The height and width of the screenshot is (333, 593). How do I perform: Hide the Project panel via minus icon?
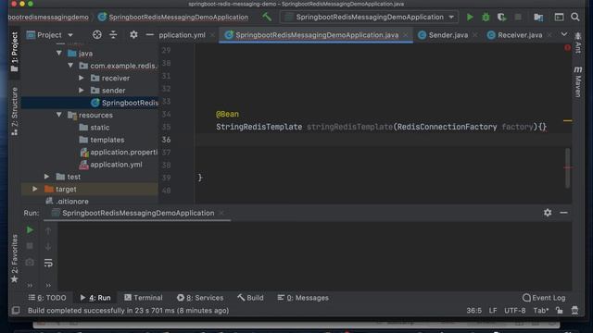coord(149,35)
